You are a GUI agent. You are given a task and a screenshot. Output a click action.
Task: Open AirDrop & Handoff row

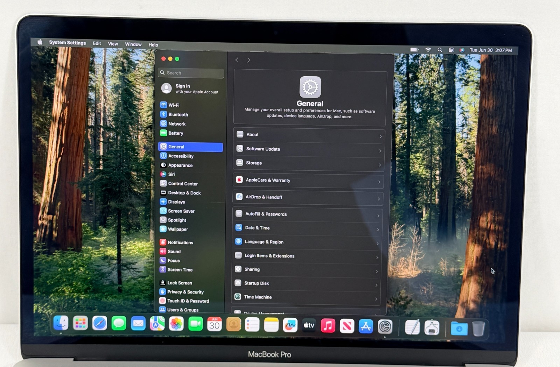pos(308,198)
